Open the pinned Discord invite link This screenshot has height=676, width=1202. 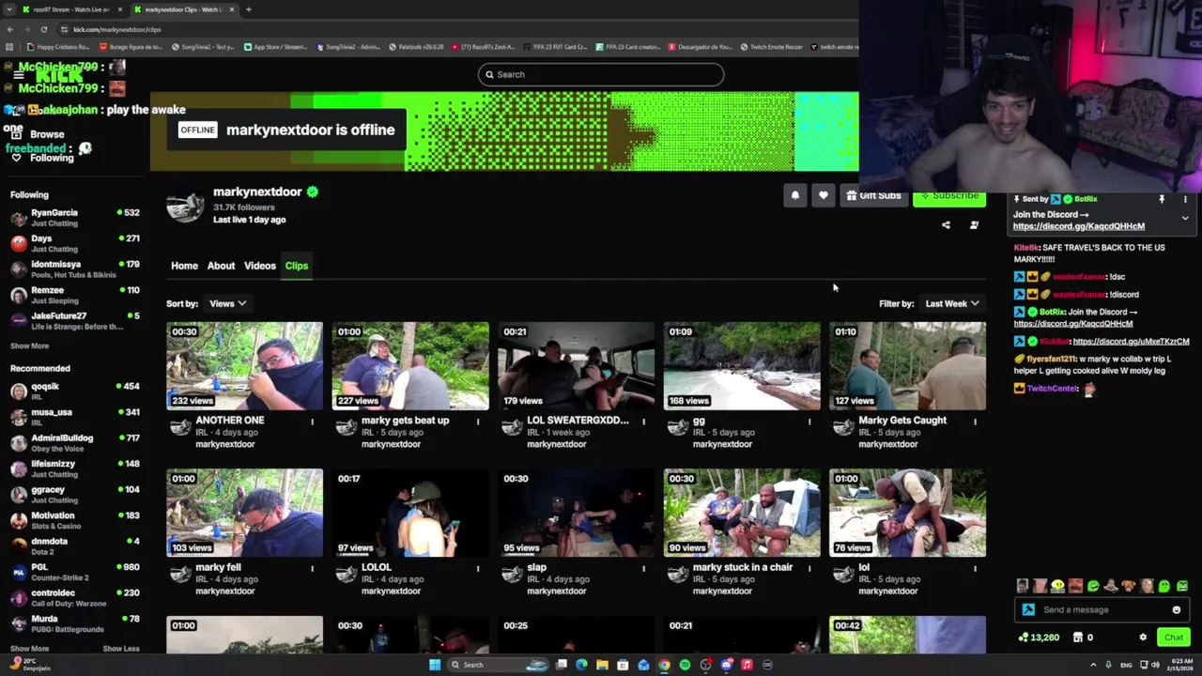1079,226
